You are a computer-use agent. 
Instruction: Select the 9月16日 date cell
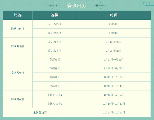point(114,24)
